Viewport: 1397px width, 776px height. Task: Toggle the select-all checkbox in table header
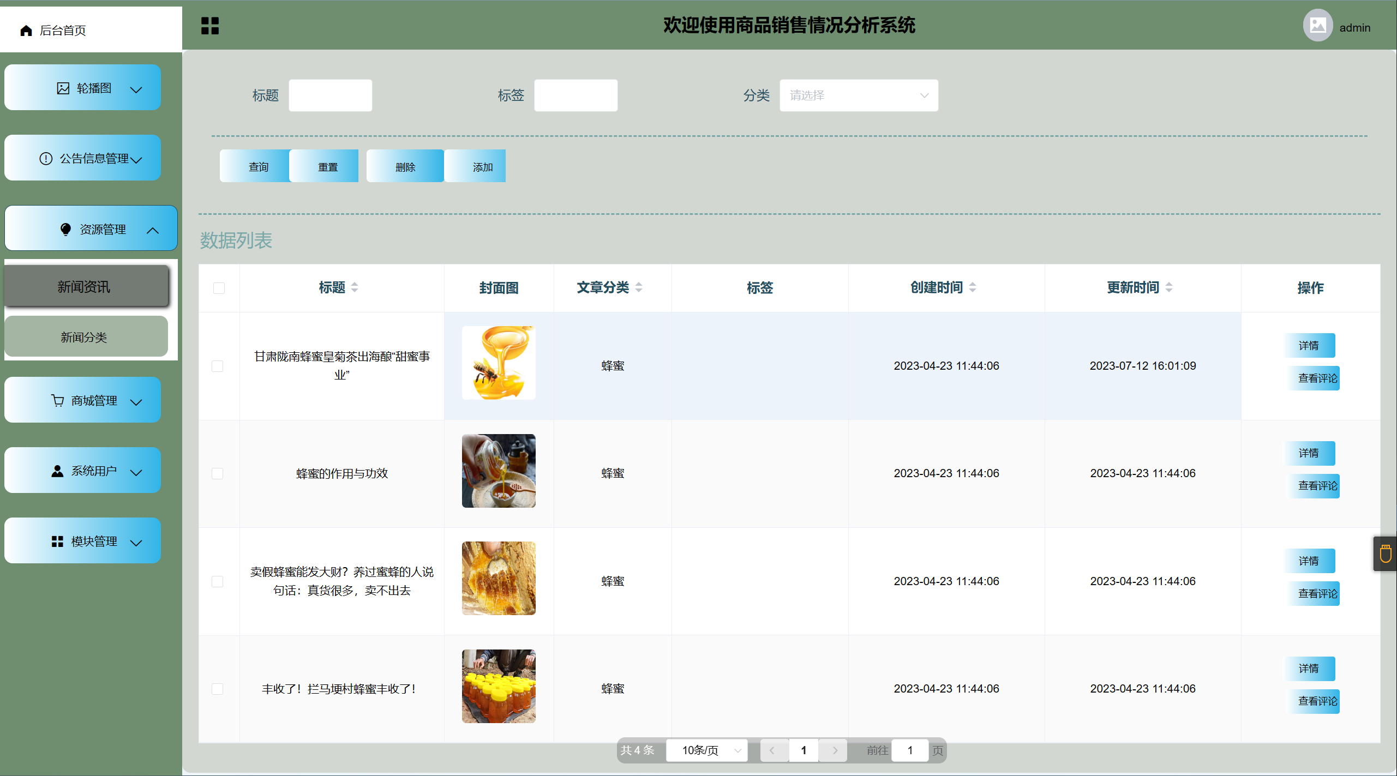pos(219,288)
